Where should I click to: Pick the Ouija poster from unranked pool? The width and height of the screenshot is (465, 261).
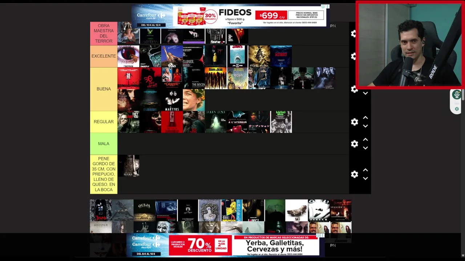coord(144,210)
